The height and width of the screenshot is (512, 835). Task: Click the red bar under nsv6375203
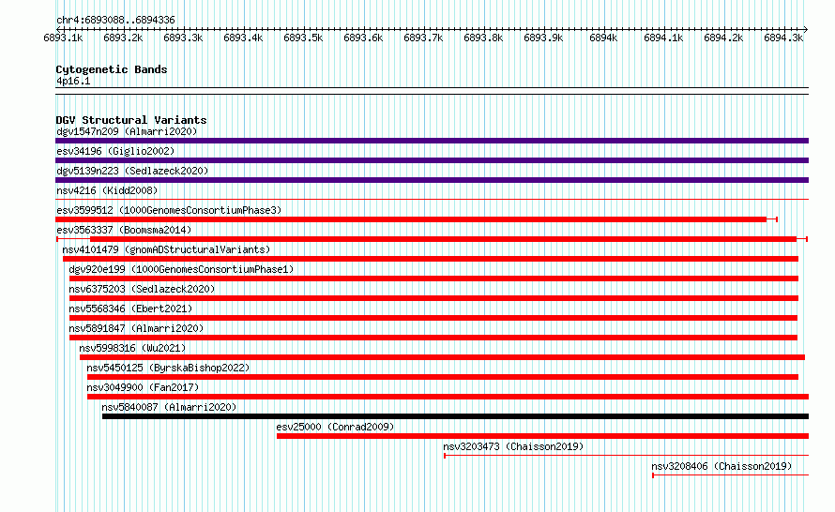(433, 298)
